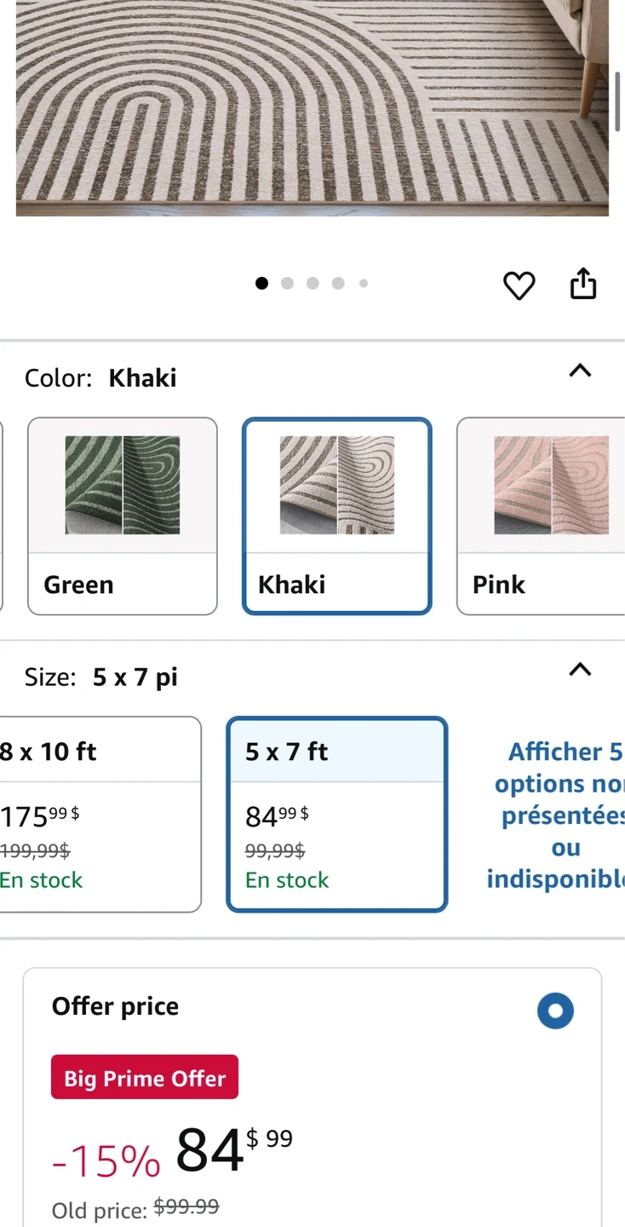This screenshot has height=1227, width=625.
Task: Select the Green color option
Action: (x=123, y=516)
